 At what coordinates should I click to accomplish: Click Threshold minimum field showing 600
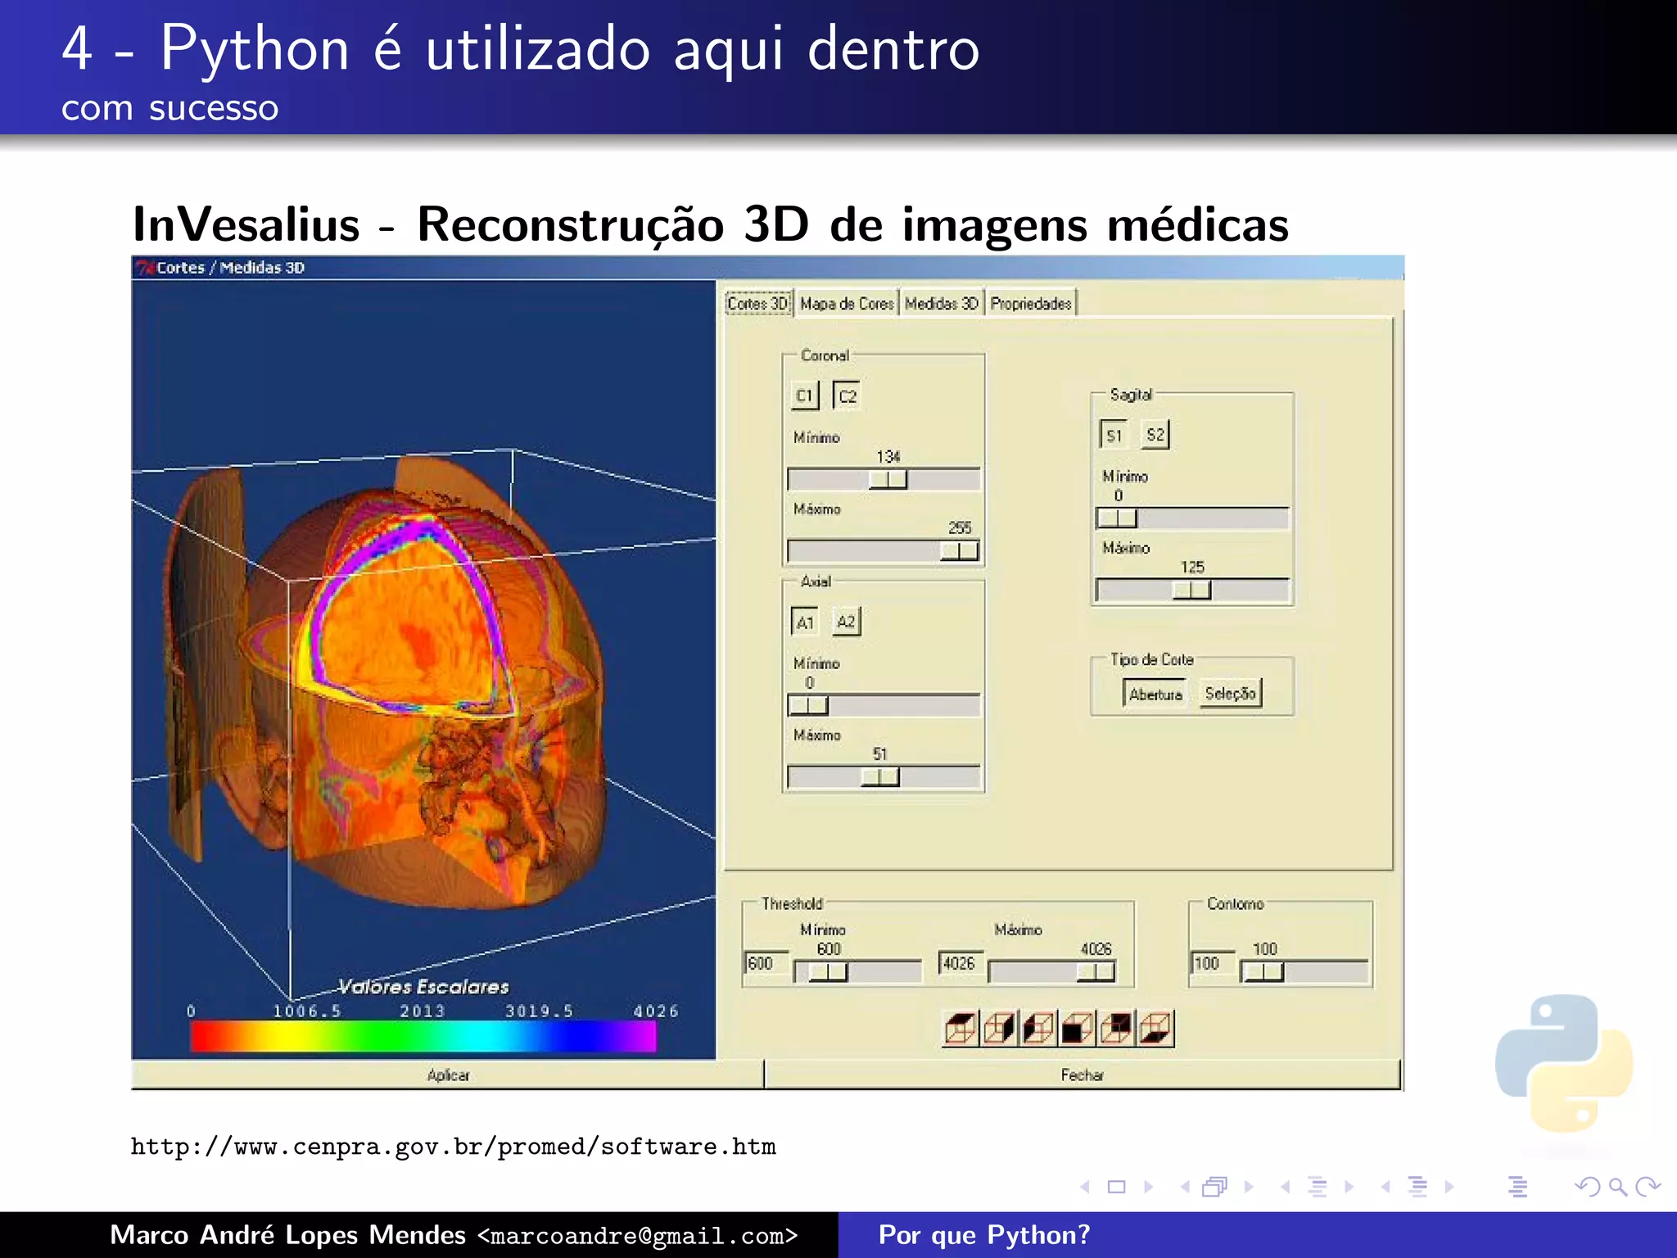(766, 963)
